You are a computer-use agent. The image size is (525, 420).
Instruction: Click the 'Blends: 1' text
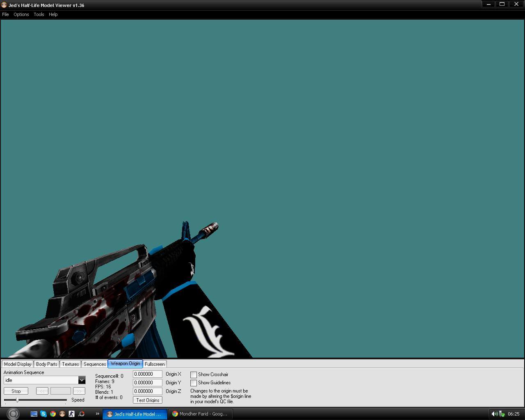point(104,392)
